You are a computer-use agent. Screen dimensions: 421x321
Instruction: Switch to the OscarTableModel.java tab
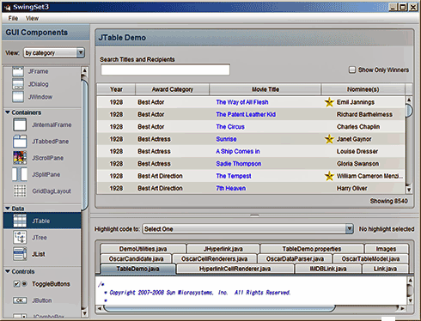click(x=370, y=259)
